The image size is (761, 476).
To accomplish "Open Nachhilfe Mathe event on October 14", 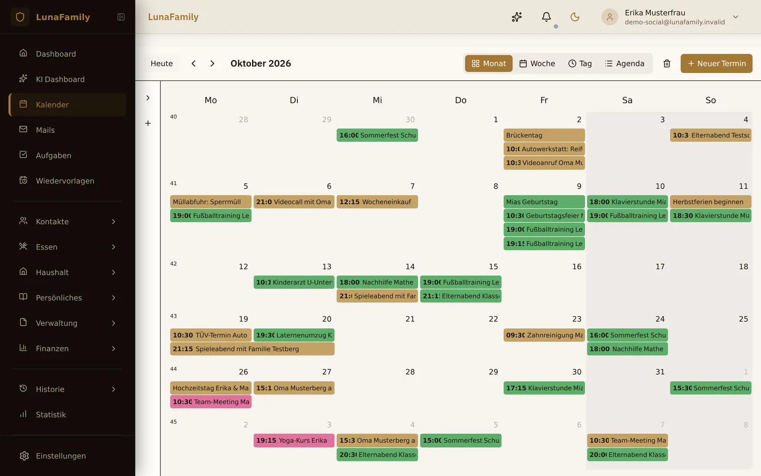I will point(377,282).
